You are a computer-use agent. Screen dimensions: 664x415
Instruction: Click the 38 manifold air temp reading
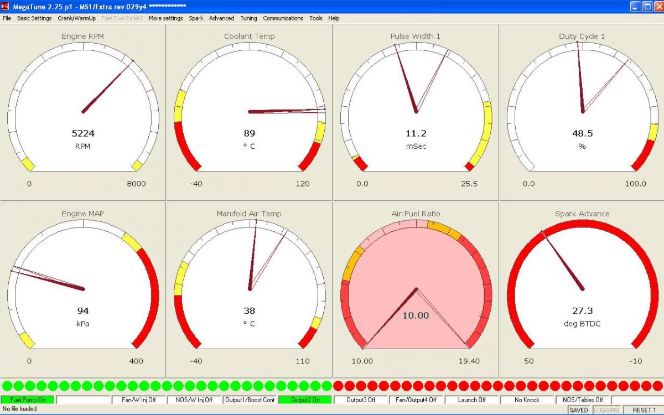tap(250, 310)
